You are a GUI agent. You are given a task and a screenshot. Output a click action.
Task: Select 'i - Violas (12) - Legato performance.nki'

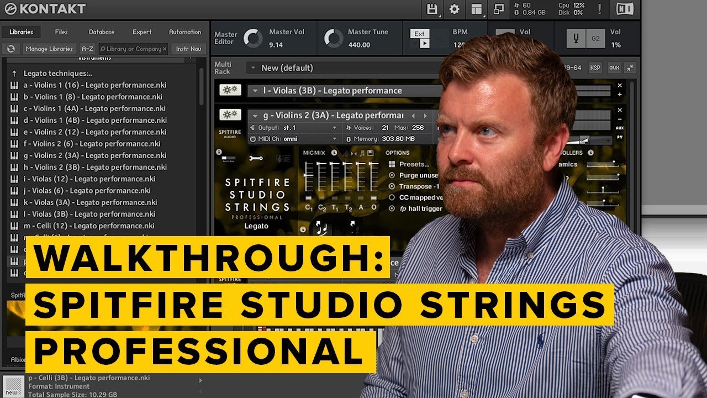[89, 179]
